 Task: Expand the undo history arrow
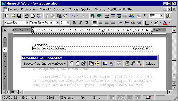(x=78, y=16)
